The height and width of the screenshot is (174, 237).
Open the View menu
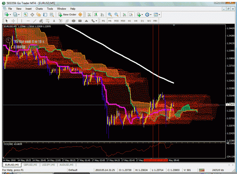click(x=19, y=9)
